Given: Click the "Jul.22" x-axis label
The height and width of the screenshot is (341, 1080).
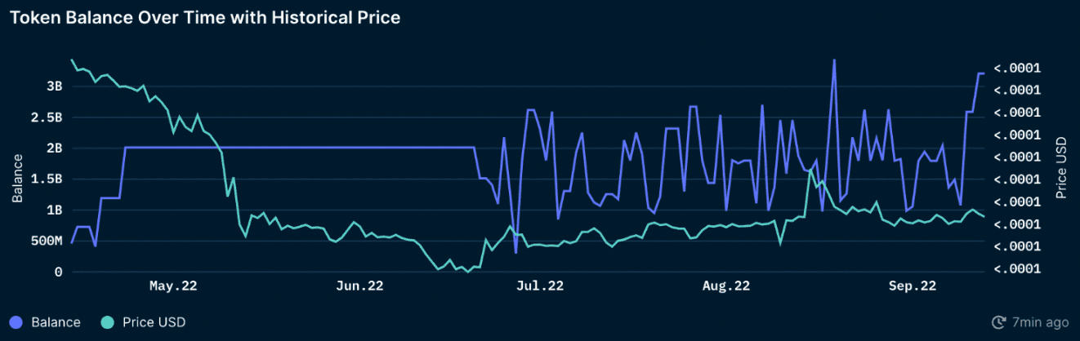Looking at the screenshot, I should (x=540, y=286).
